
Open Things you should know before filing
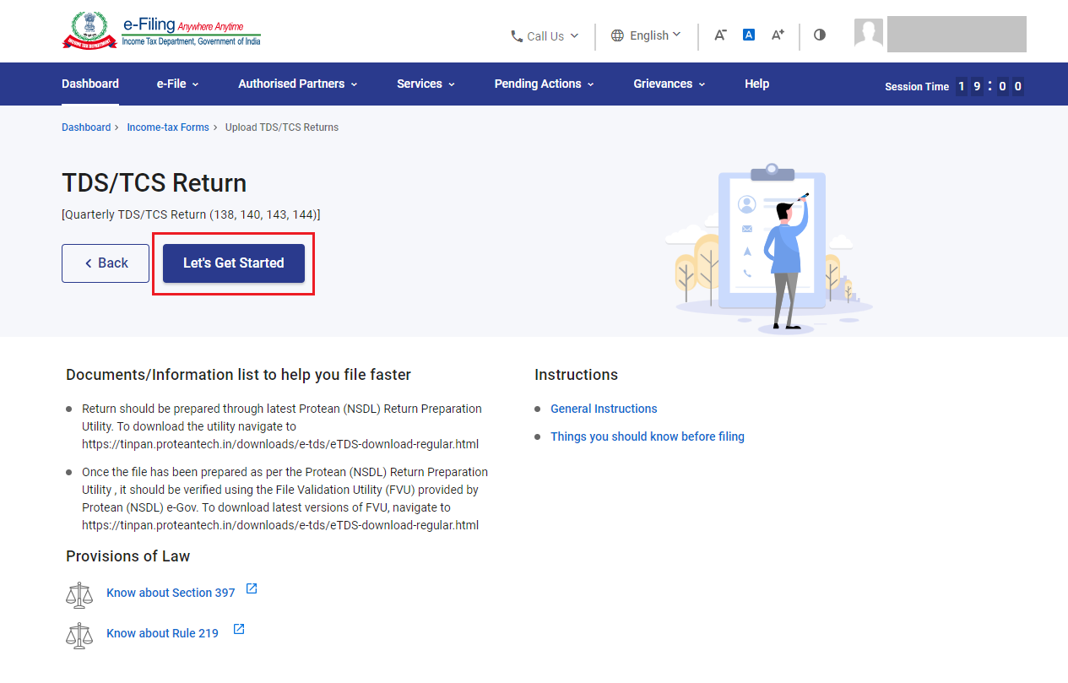click(648, 436)
